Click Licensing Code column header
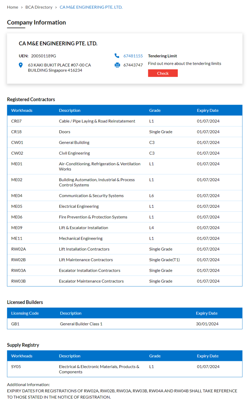This screenshot has height=403, width=250. pos(25,313)
